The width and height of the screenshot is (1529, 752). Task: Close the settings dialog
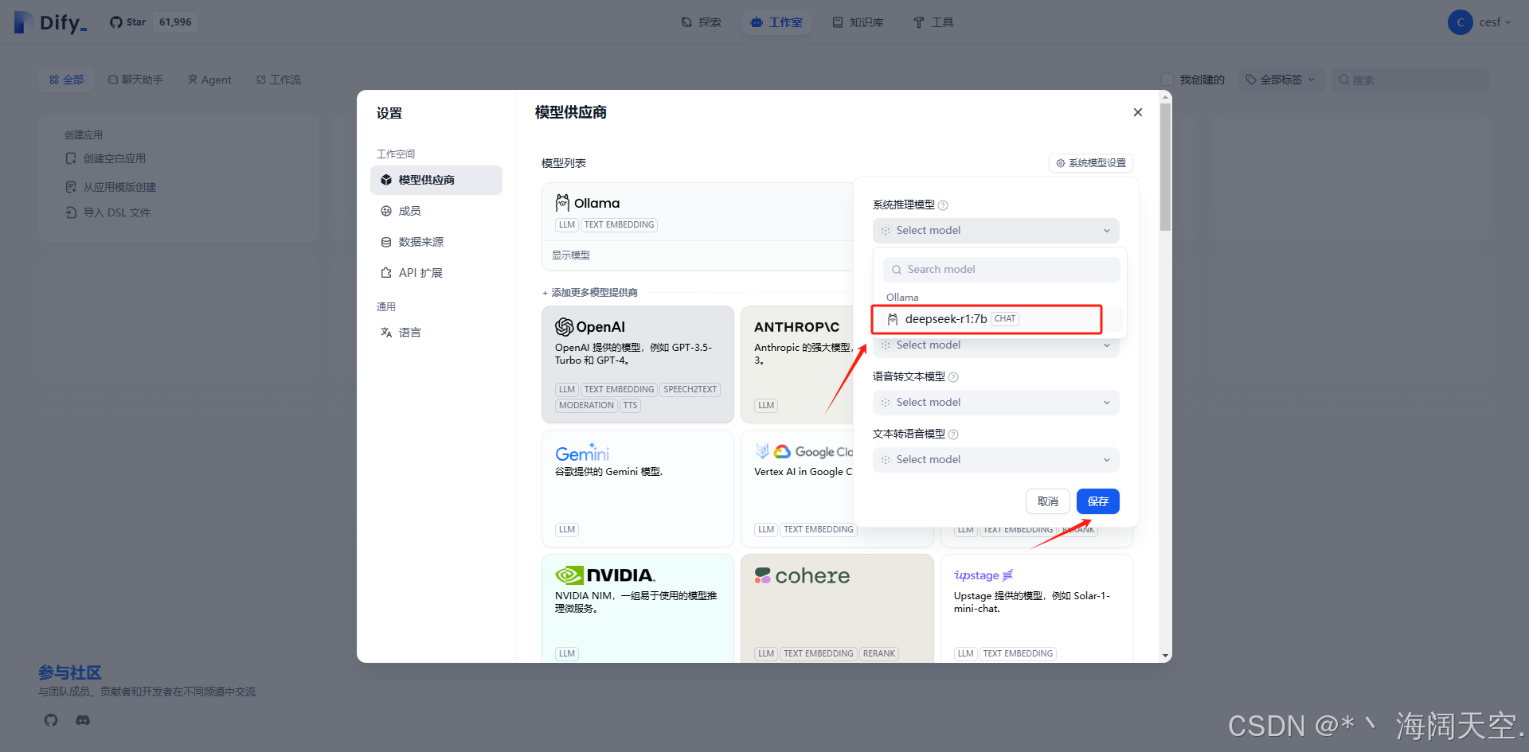[1138, 112]
